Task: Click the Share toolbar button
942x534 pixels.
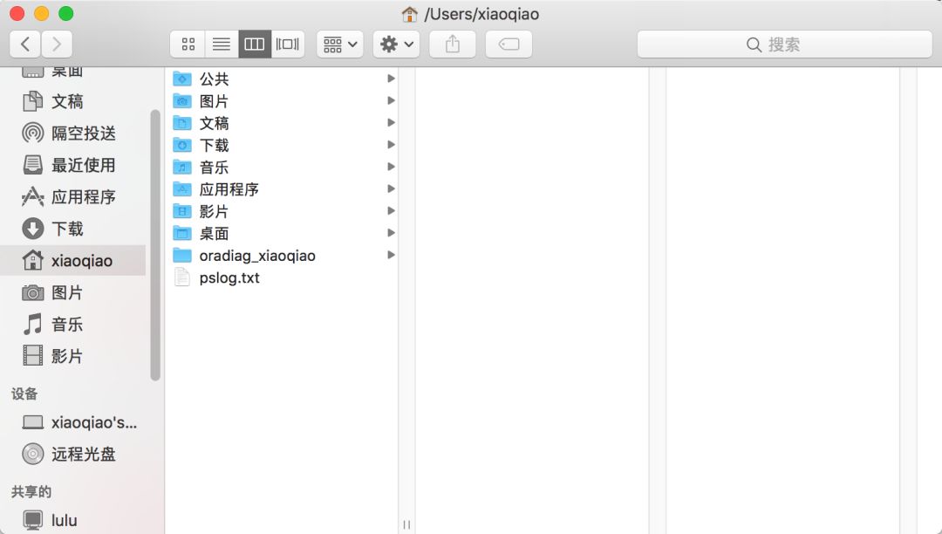Action: 452,44
